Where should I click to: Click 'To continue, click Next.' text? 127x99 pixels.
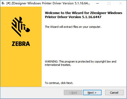click(x=59, y=83)
